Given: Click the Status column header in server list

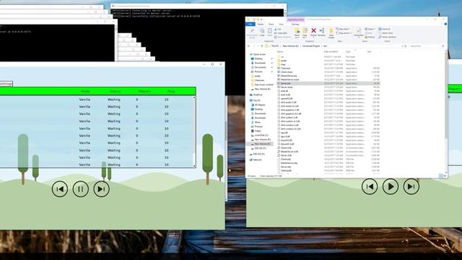Looking at the screenshot, I should [x=115, y=92].
